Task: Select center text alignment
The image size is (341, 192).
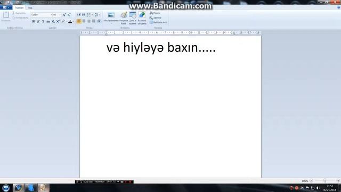Action: tap(84, 21)
